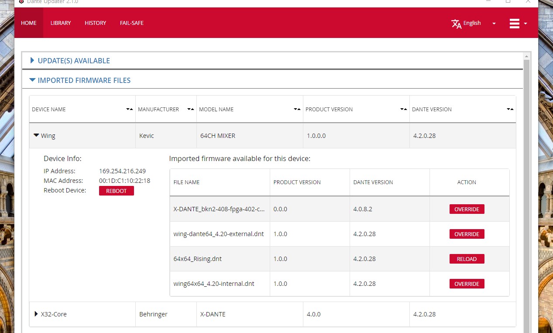Open dropdown caret next to hamburger menu
This screenshot has height=333, width=553.
click(x=526, y=24)
